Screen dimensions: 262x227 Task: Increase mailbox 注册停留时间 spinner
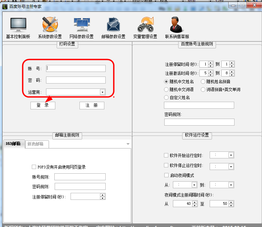tap(102, 195)
